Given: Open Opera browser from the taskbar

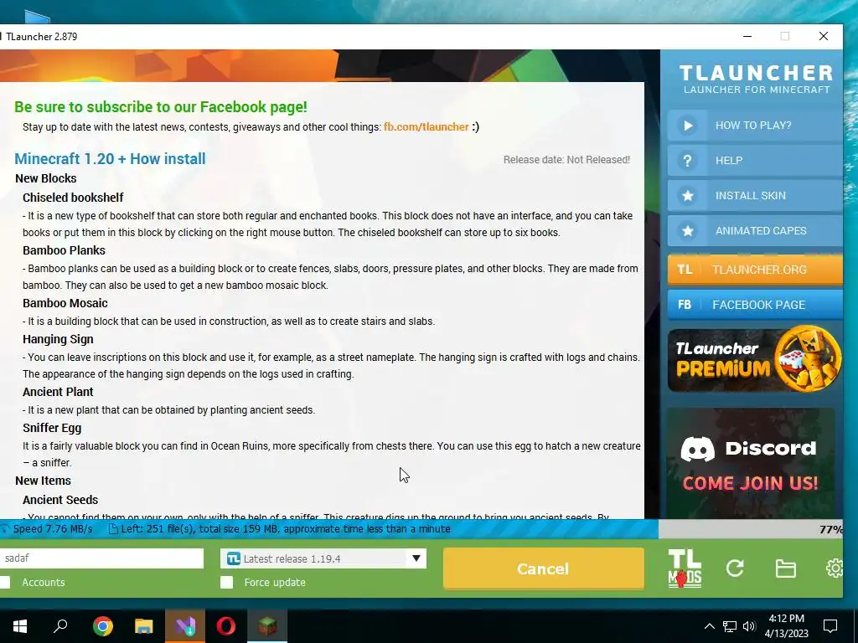Looking at the screenshot, I should click(x=226, y=626).
